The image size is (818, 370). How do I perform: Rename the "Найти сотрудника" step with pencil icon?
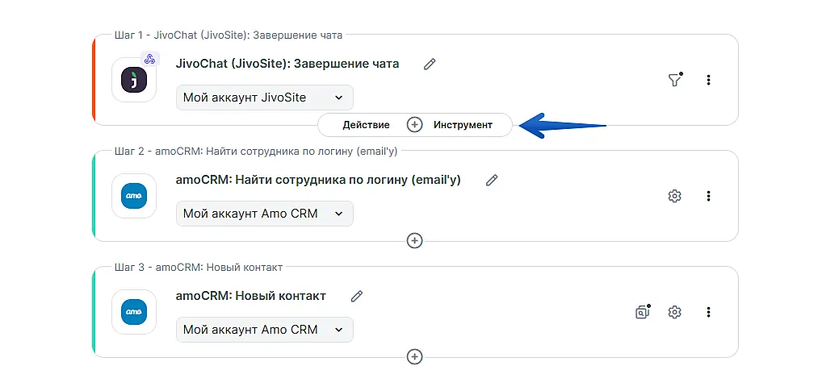(492, 181)
